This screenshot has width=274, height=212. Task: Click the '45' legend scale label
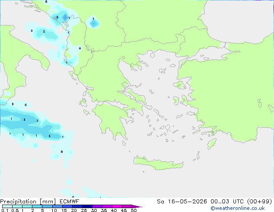(x=124, y=210)
